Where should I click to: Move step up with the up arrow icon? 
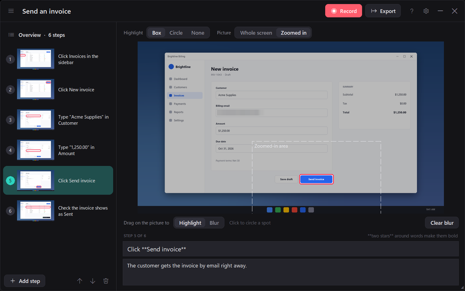[x=79, y=281]
